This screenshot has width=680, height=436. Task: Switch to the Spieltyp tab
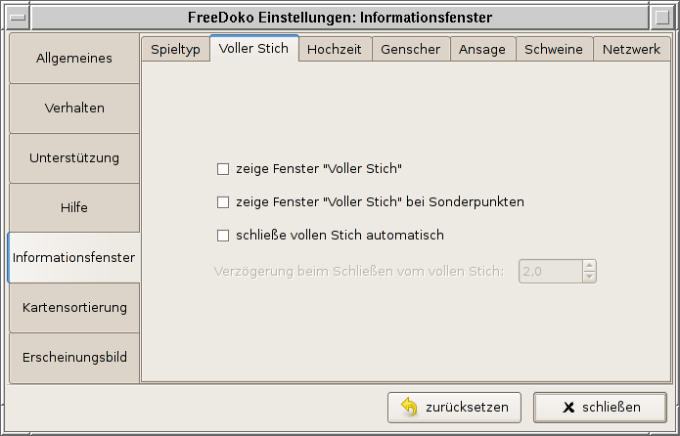pyautogui.click(x=175, y=50)
